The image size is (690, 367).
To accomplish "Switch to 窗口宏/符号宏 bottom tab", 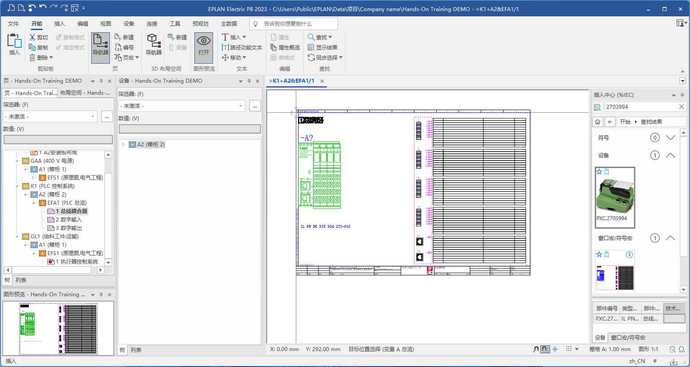I will point(628,338).
